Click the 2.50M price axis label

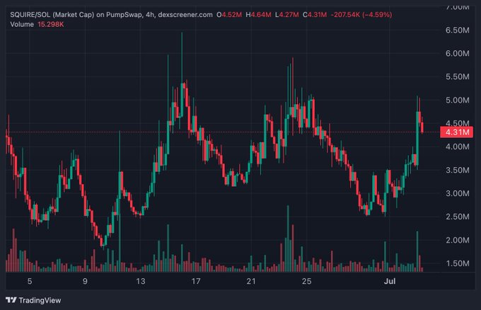click(457, 217)
